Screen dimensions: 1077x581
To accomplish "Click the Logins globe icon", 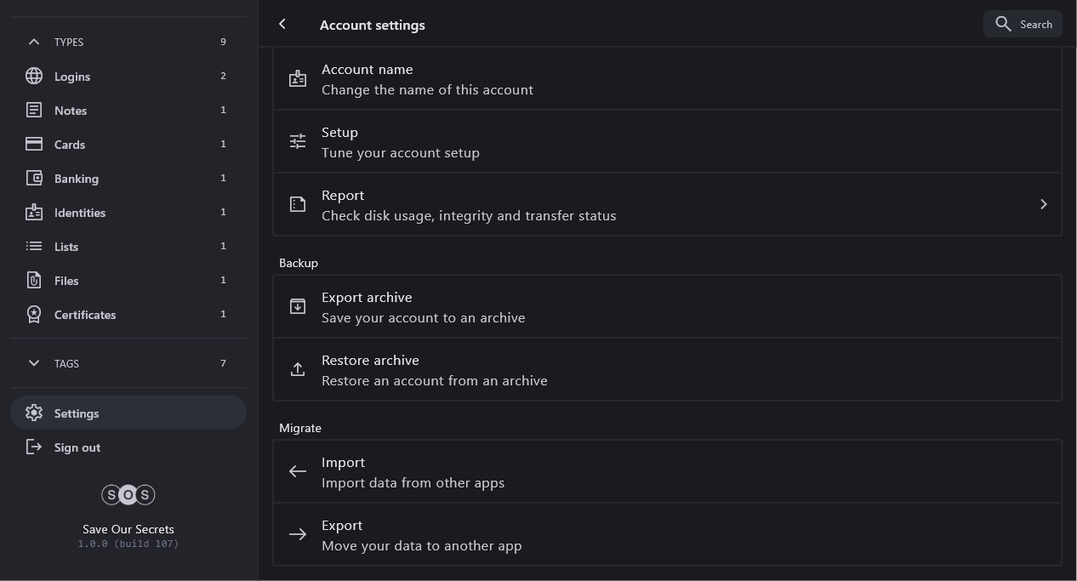I will click(34, 76).
